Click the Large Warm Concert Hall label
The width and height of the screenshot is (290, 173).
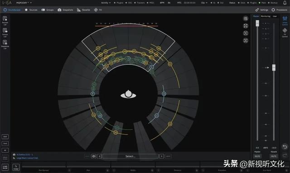coord(27,158)
